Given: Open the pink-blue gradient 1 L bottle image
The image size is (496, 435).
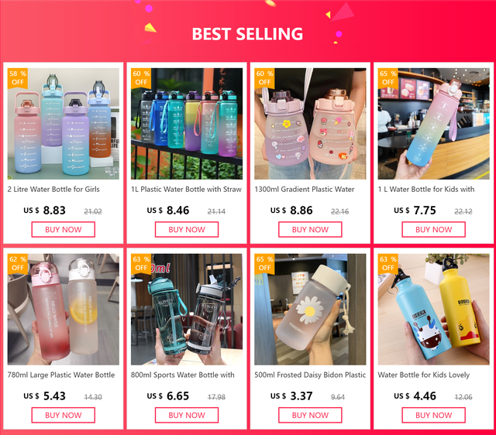Looking at the screenshot, I should pos(434,124).
